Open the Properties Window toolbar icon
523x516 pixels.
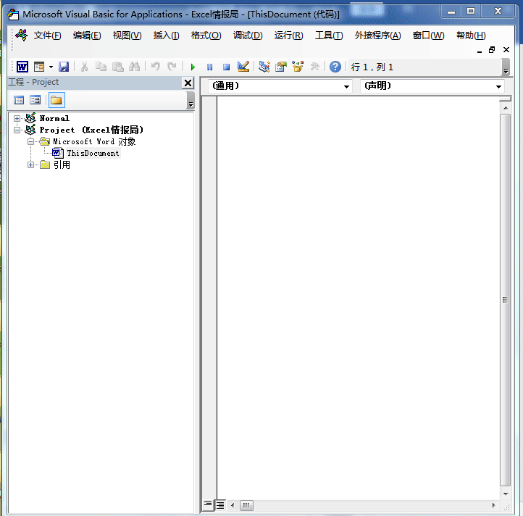click(x=281, y=67)
